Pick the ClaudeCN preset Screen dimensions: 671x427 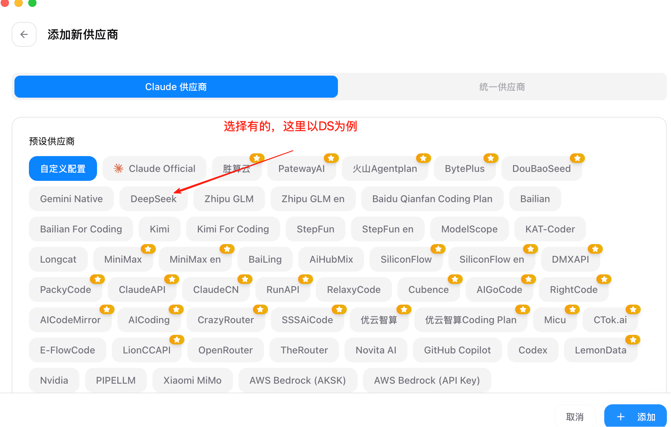pos(216,289)
